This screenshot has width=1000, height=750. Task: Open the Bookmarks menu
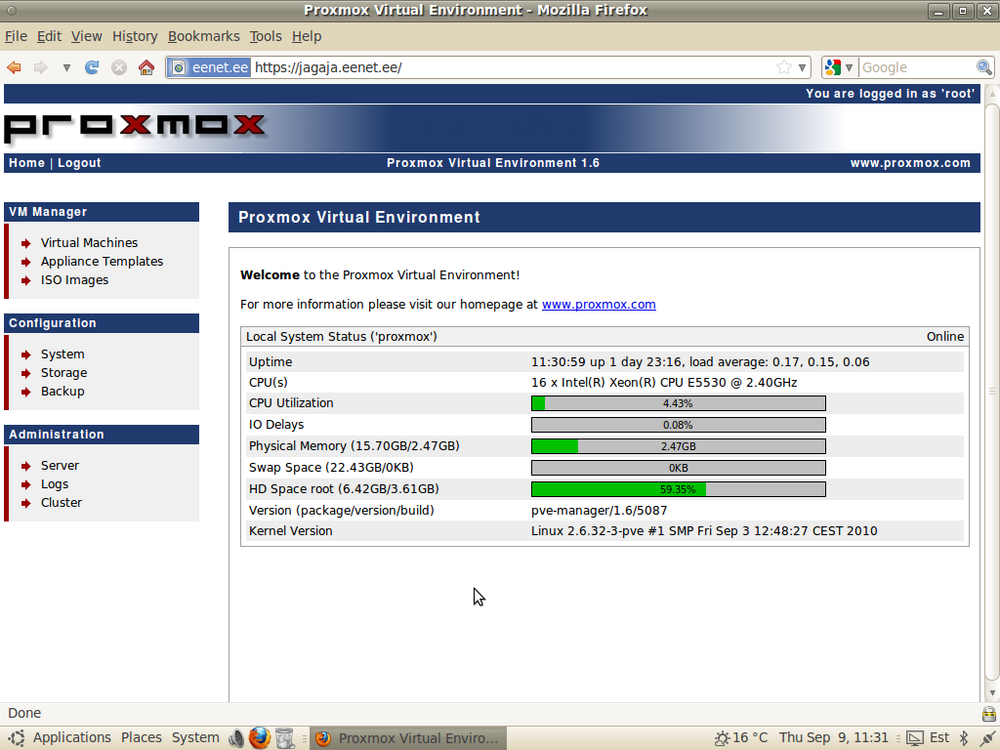(203, 36)
